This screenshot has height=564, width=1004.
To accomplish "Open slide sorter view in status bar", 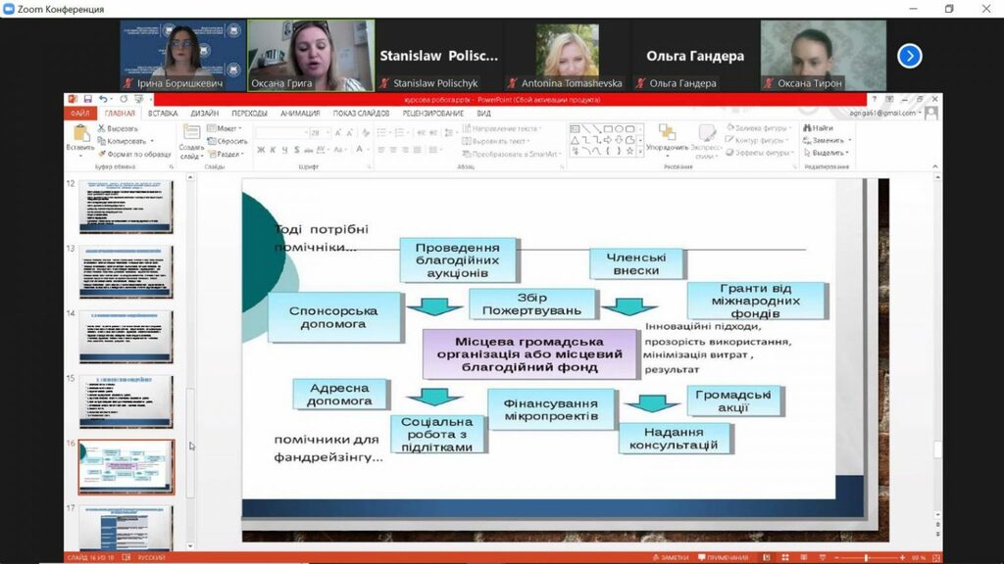I will [x=785, y=557].
